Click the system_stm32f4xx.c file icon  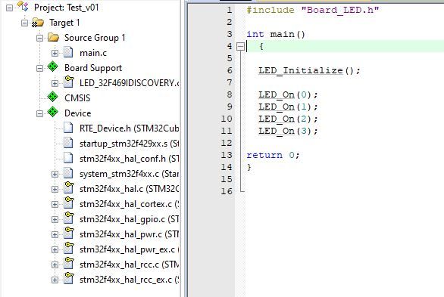pos(68,173)
